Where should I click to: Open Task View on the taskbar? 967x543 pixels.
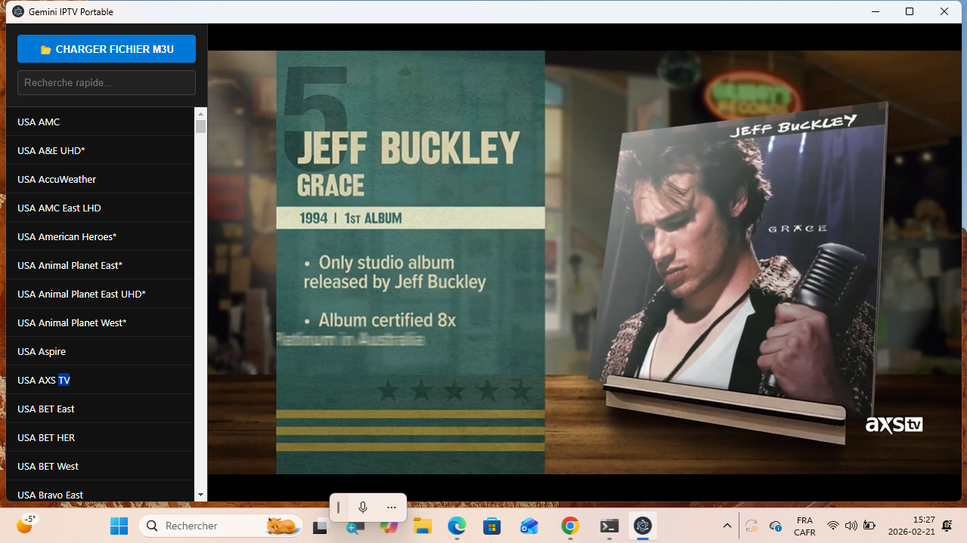coord(321,526)
